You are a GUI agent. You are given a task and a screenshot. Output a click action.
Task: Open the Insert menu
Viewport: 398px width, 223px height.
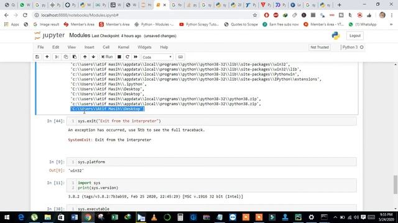(x=89, y=47)
